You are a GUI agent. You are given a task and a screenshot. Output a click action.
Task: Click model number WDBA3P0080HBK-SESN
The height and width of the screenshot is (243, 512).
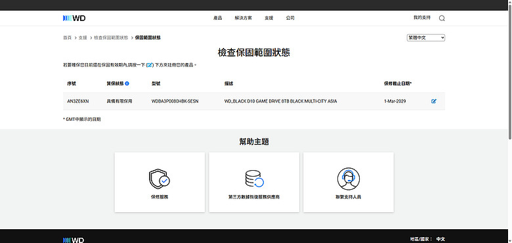click(x=175, y=101)
